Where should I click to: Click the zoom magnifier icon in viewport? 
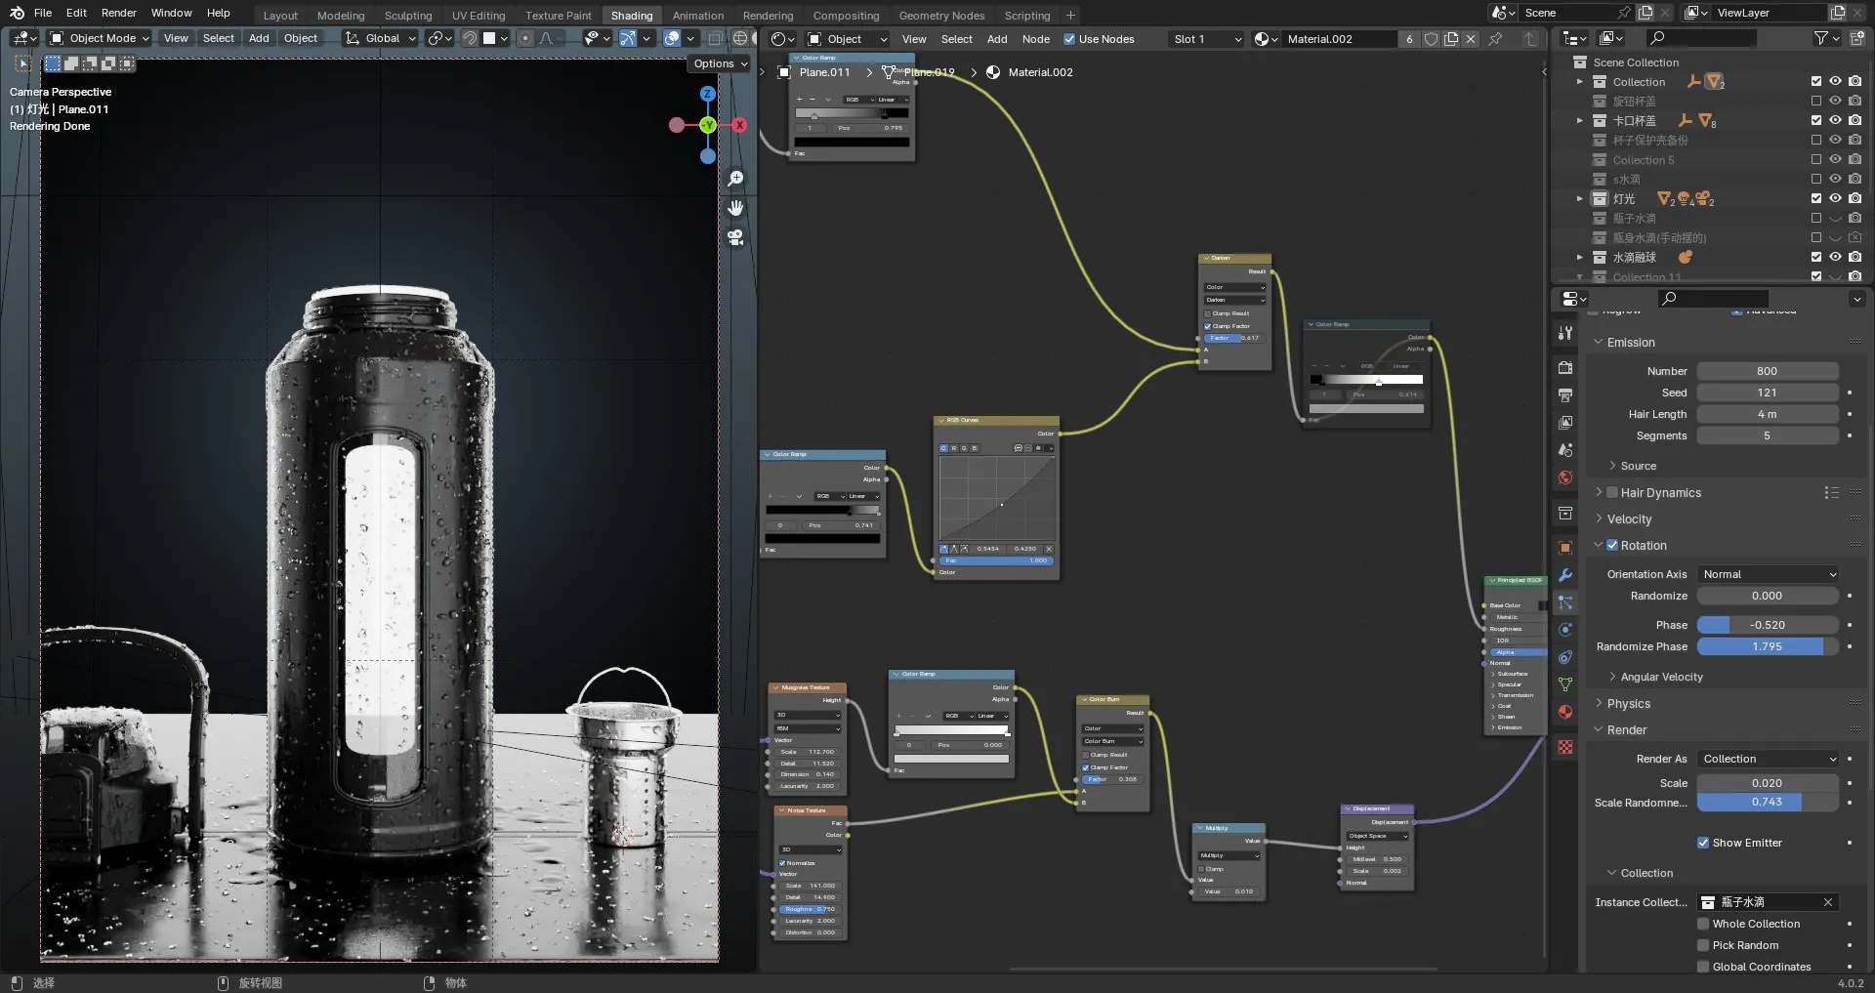click(x=736, y=179)
